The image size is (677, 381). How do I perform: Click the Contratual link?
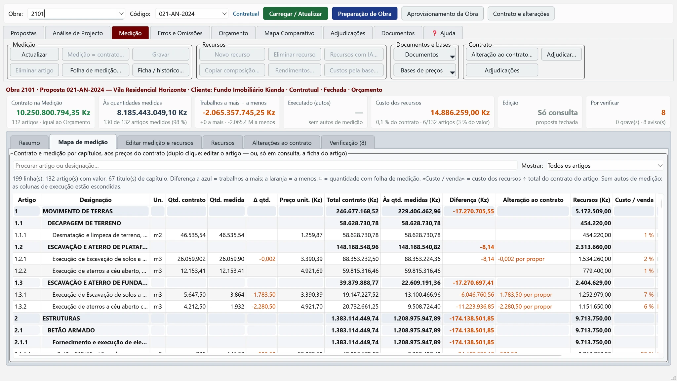point(246,14)
